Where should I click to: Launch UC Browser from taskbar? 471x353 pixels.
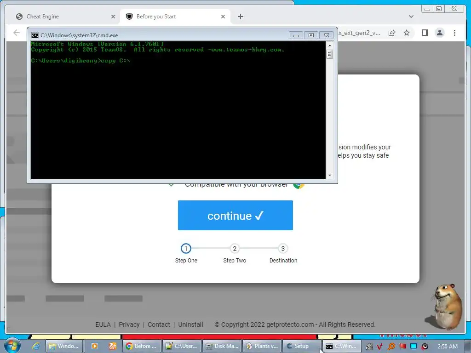coord(113,346)
